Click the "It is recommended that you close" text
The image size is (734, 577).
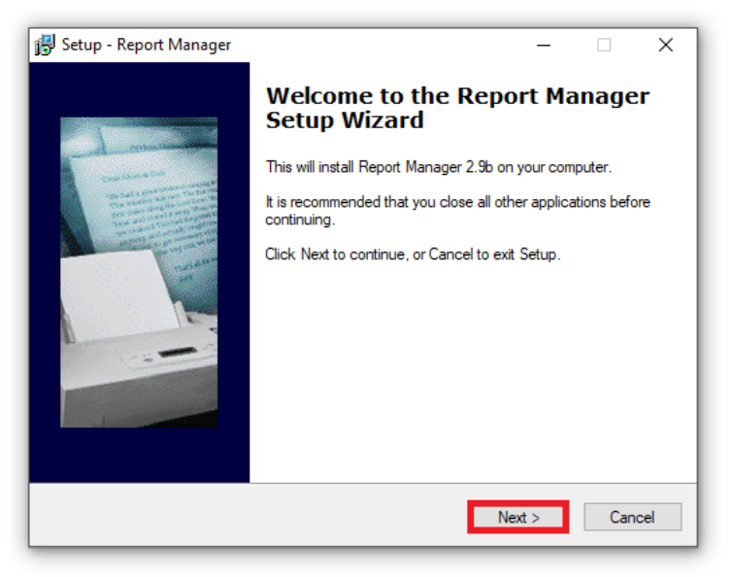[x=457, y=202]
